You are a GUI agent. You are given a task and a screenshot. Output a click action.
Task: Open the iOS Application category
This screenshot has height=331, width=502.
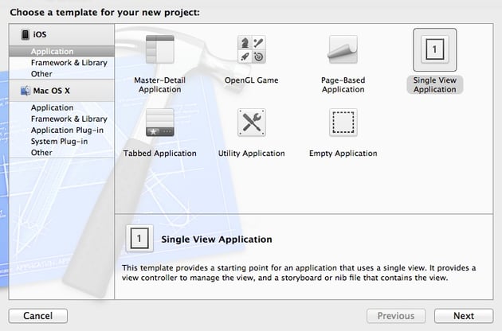click(x=61, y=51)
